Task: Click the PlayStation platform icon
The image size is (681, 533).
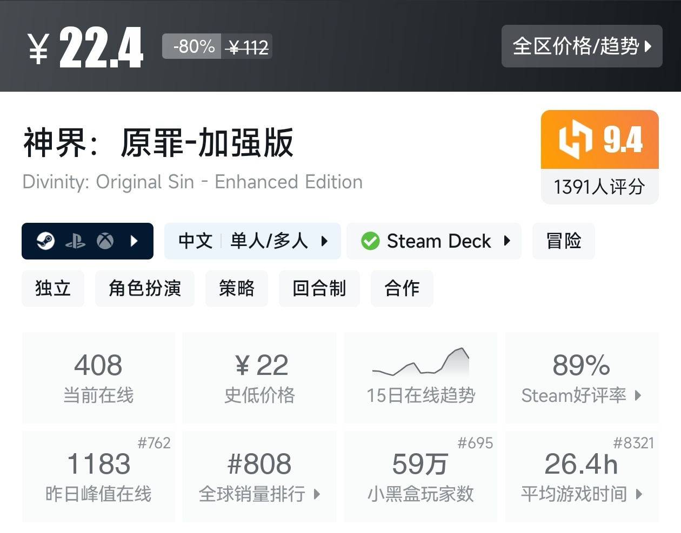Action: pos(75,241)
